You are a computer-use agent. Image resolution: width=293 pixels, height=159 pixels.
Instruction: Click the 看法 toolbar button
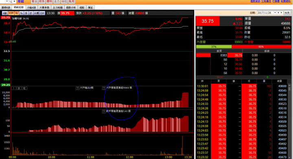click(x=34, y=2)
